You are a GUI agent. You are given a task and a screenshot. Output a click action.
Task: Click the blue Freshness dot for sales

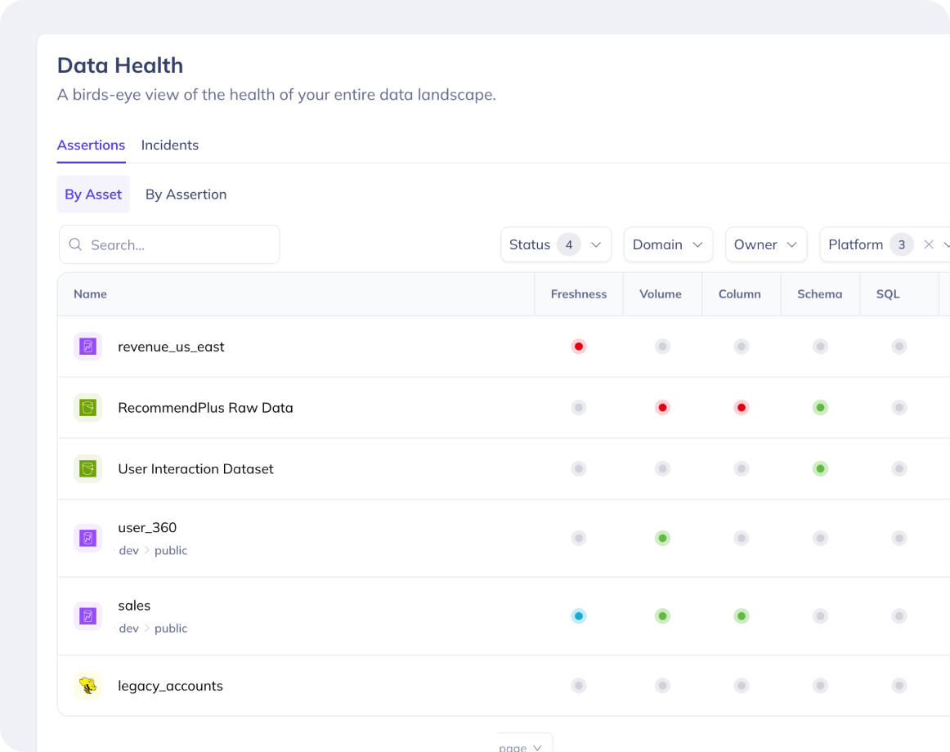(579, 616)
